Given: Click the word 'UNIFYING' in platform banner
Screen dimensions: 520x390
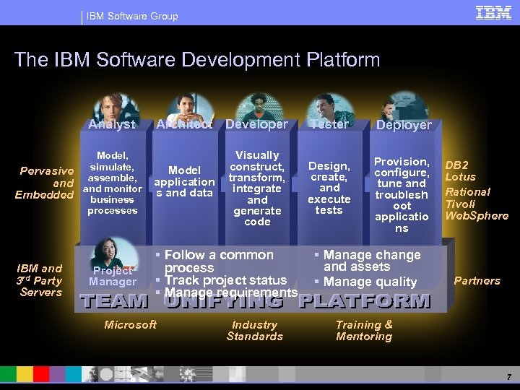Looking at the screenshot, I should click(x=224, y=301).
